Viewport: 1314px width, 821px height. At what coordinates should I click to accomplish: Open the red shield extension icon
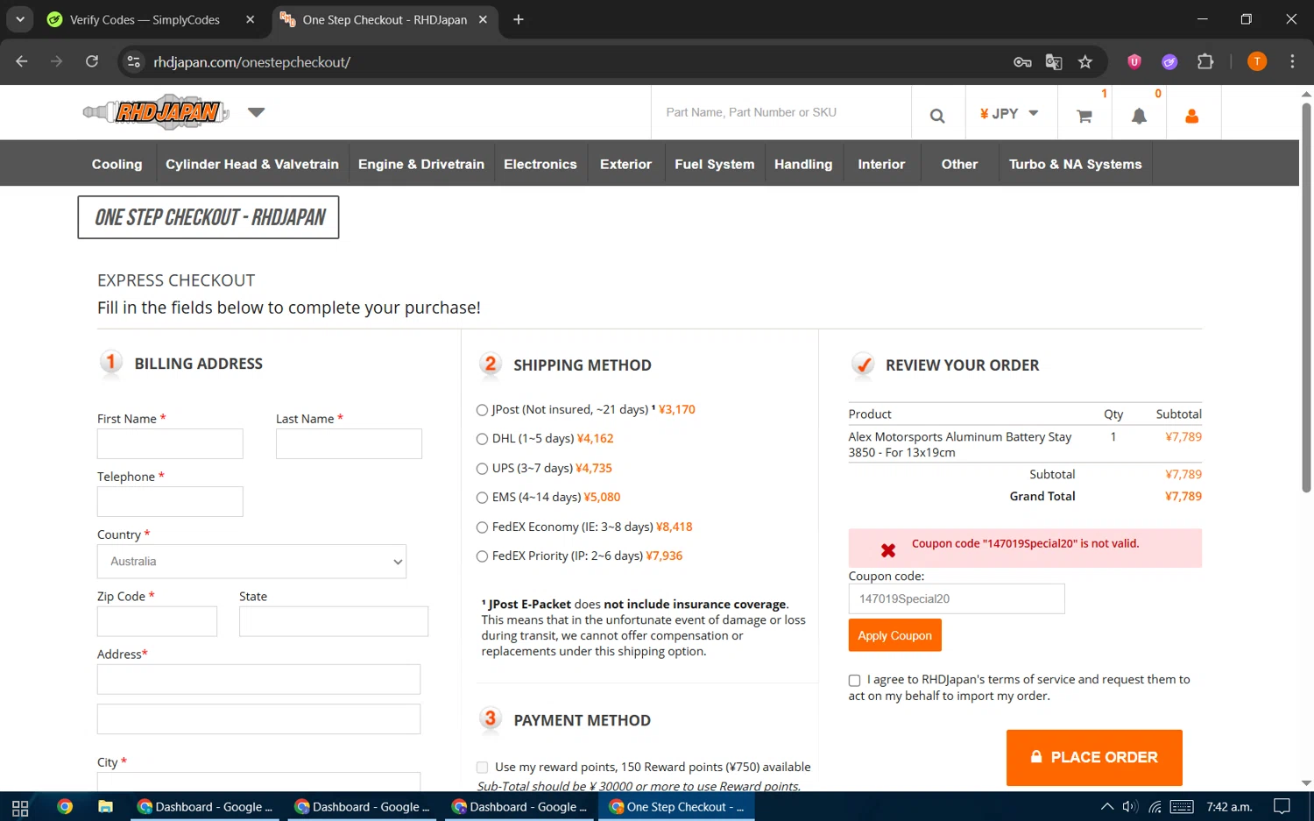pyautogui.click(x=1134, y=61)
